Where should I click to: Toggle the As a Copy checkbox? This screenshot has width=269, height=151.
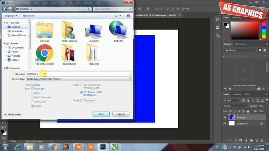(32, 89)
